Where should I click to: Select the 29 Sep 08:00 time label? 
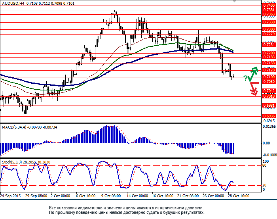tap(36, 196)
